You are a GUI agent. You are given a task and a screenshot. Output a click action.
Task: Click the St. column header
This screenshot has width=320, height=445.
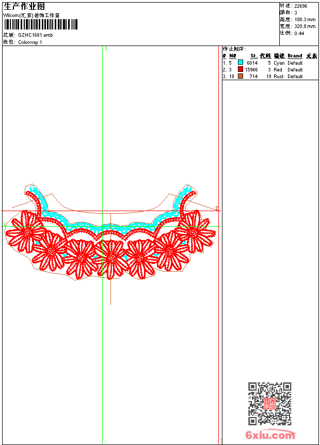pos(254,56)
